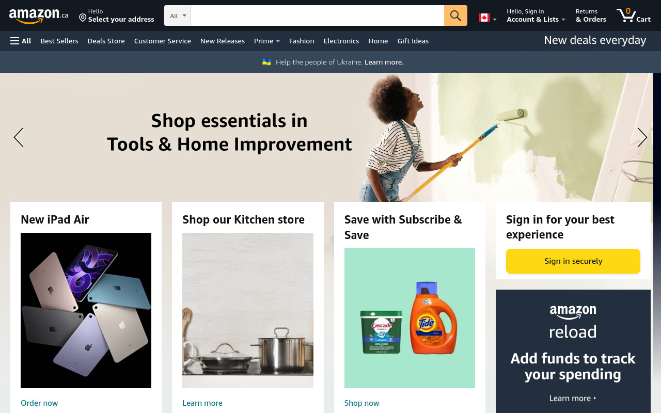Click the Kitchen store pots image
The image size is (661, 413).
[248, 310]
